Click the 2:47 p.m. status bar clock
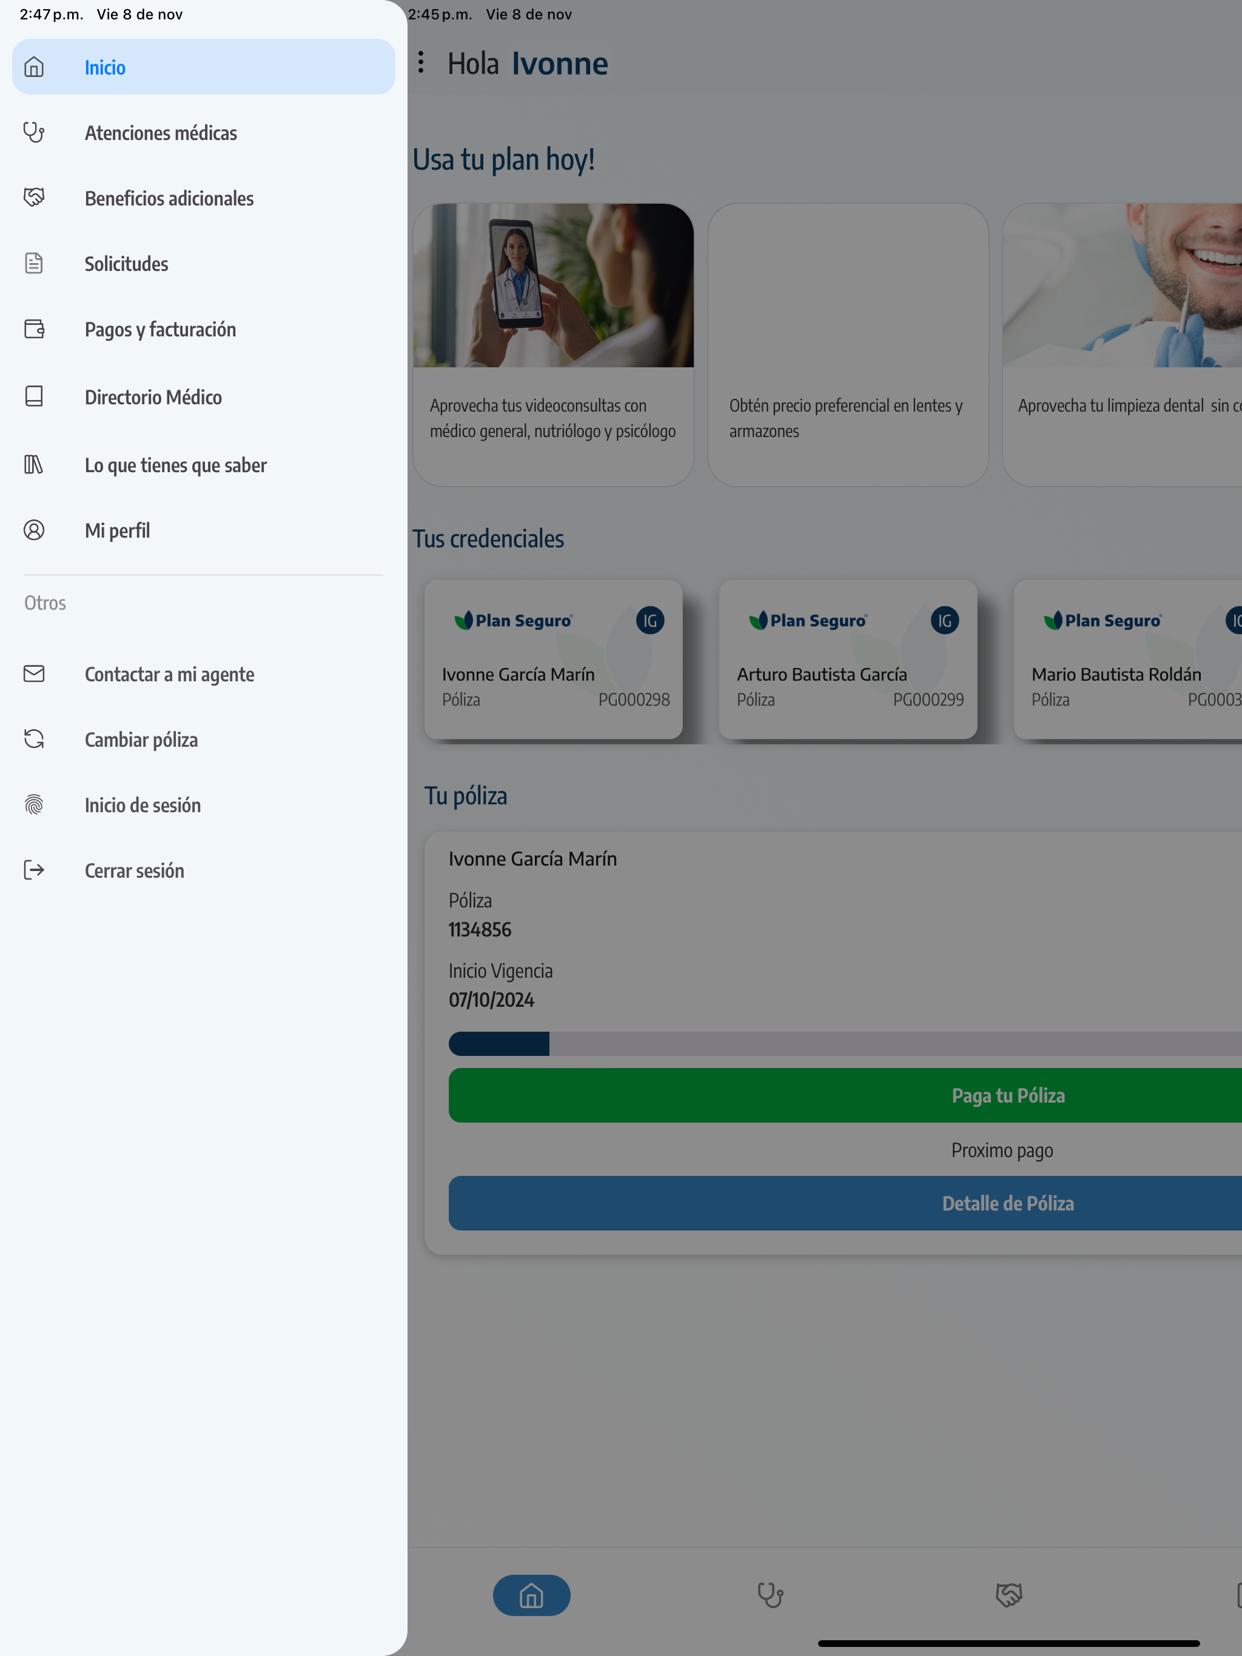1242x1656 pixels. coord(52,14)
